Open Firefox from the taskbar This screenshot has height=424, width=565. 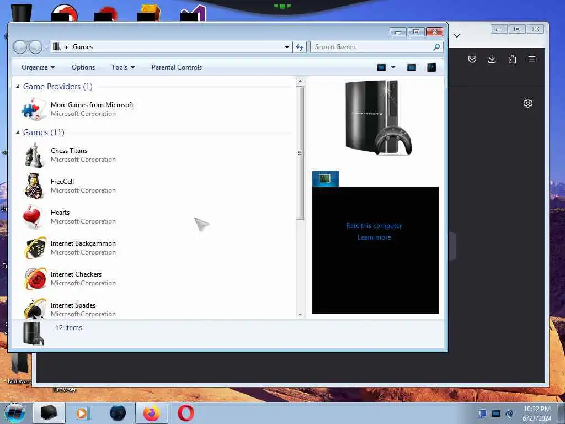(151, 413)
